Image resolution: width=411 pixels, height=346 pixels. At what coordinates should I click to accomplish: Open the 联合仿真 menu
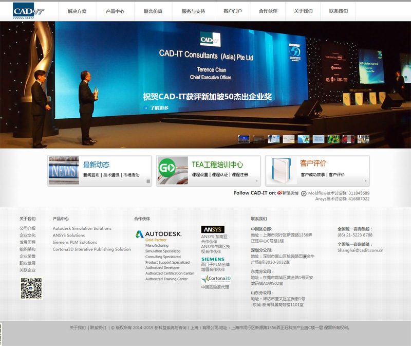click(153, 11)
